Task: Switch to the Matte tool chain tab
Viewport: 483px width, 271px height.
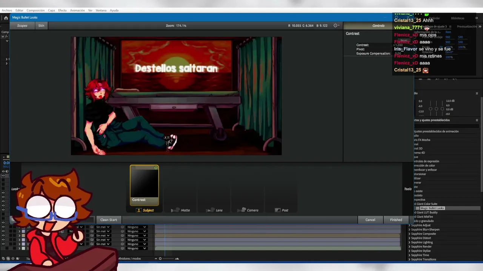Action: pyautogui.click(x=181, y=210)
